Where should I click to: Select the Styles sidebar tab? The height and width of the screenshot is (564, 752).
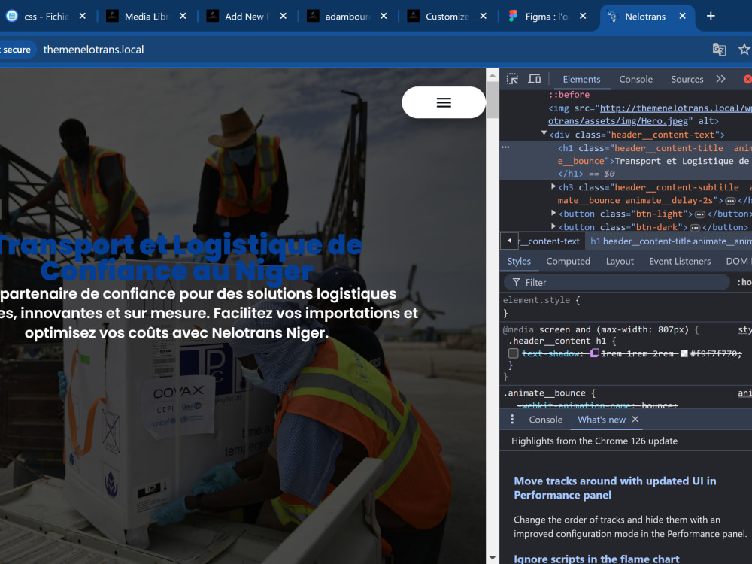pyautogui.click(x=519, y=261)
